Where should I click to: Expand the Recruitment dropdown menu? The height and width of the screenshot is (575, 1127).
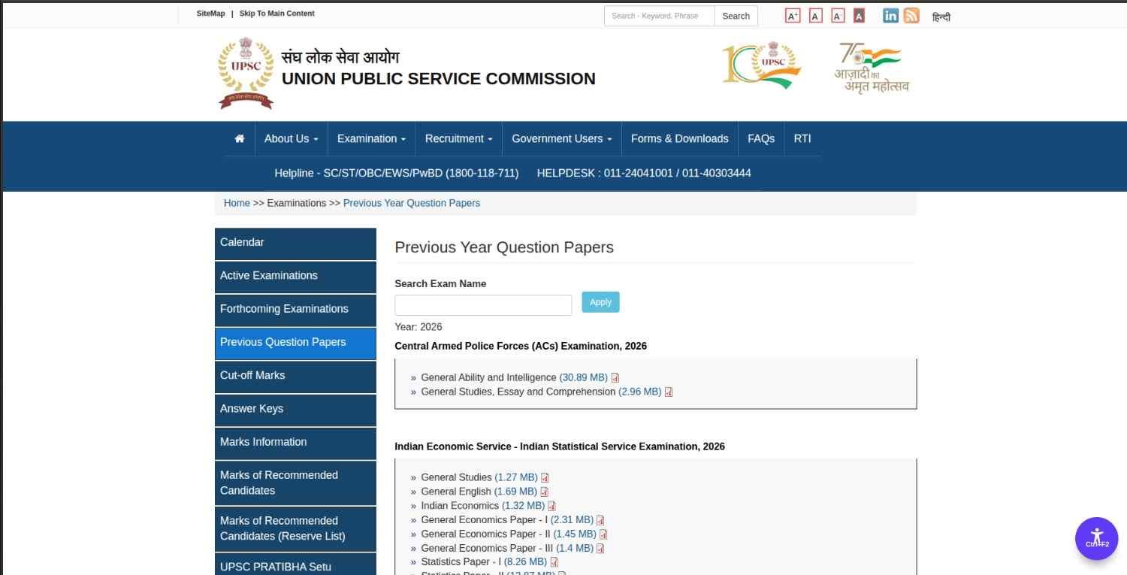click(x=458, y=139)
